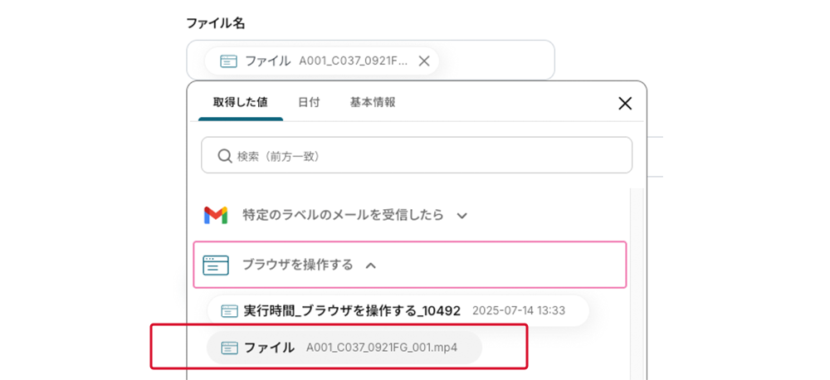Click empty space in the ファイル名 field
830x380 pixels.
click(498, 61)
